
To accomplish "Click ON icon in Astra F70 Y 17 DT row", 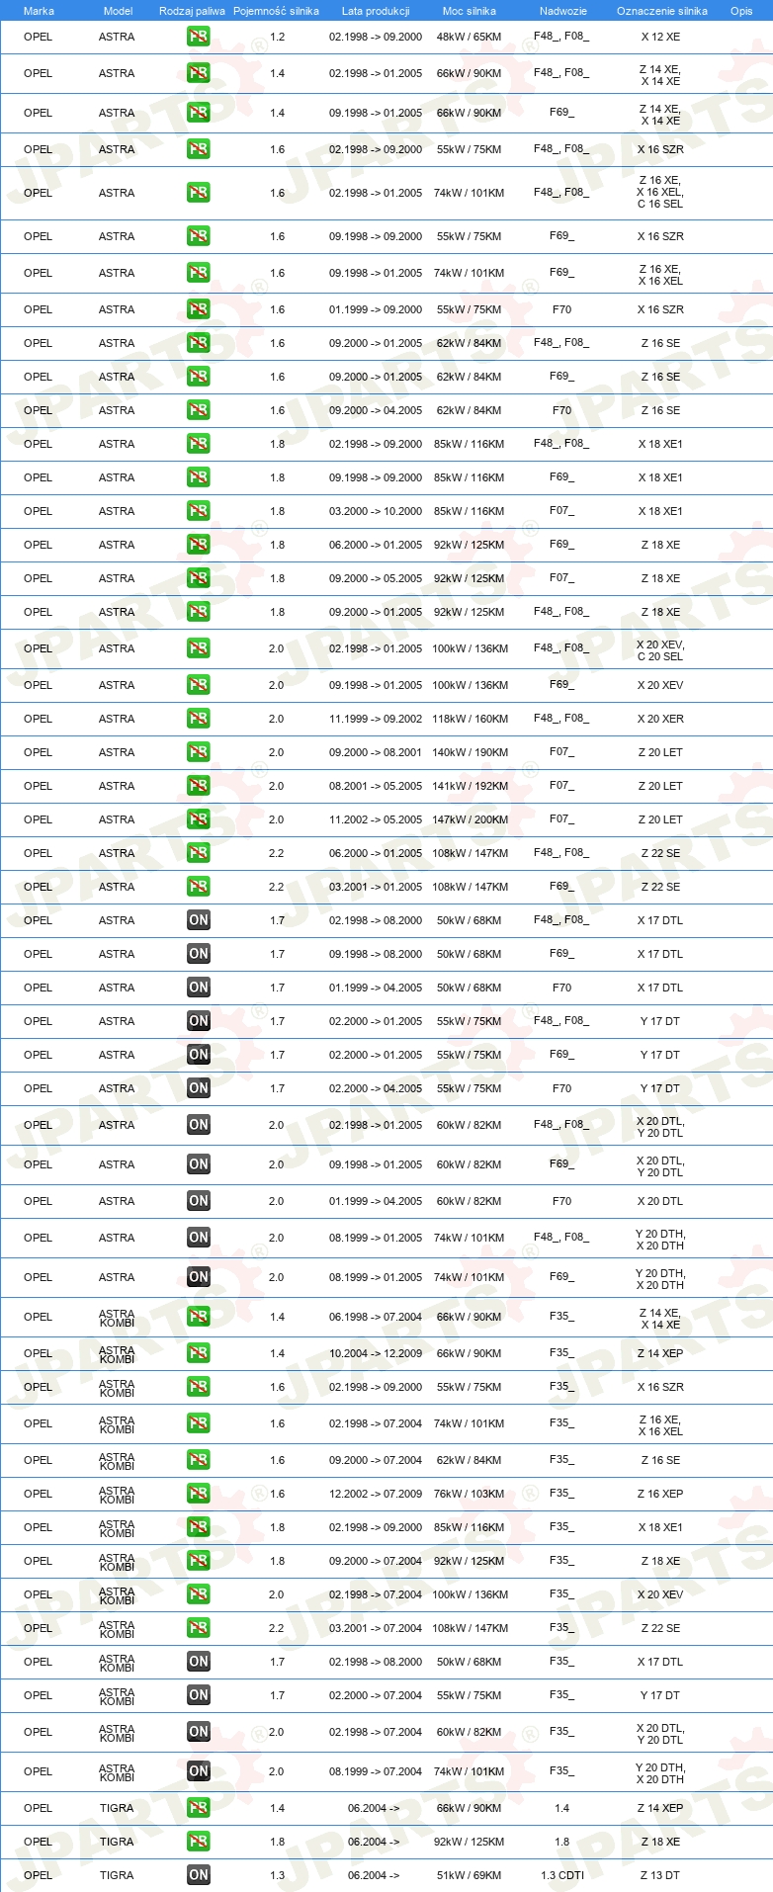I will pos(199,1088).
